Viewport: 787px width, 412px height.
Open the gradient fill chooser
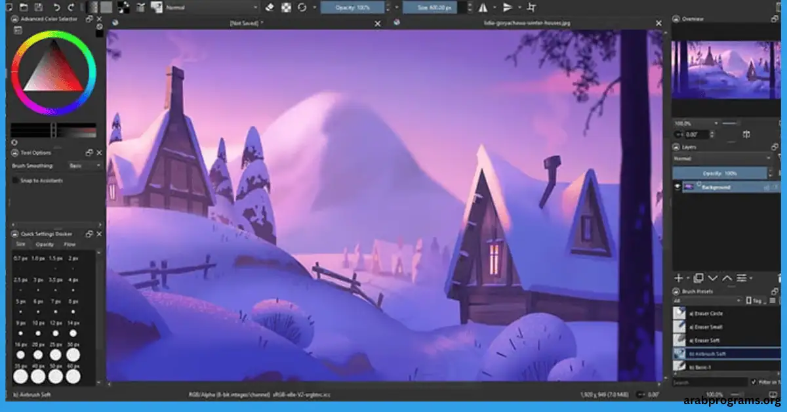click(92, 7)
